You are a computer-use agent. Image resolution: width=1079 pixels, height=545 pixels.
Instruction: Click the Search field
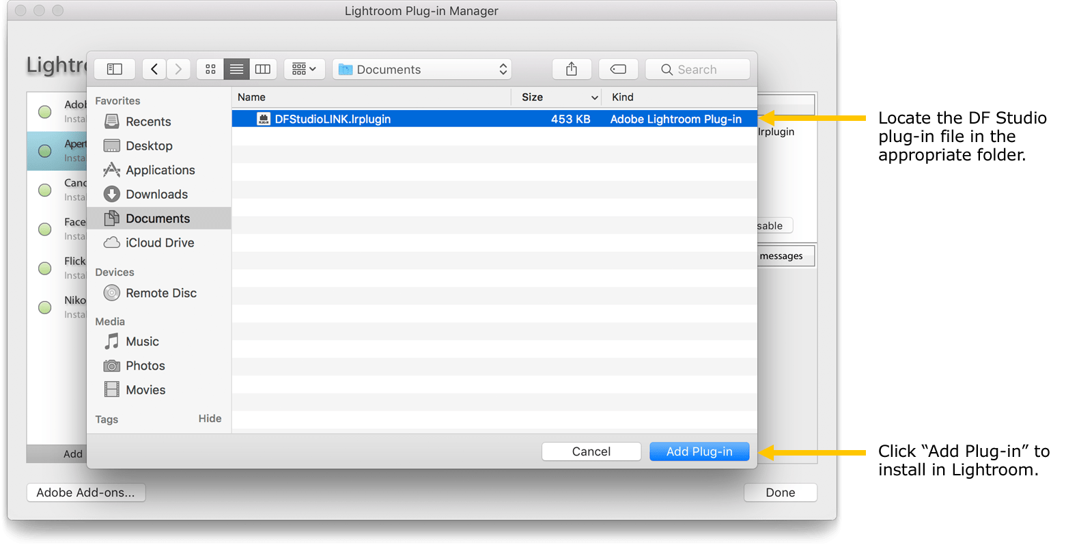pos(697,69)
